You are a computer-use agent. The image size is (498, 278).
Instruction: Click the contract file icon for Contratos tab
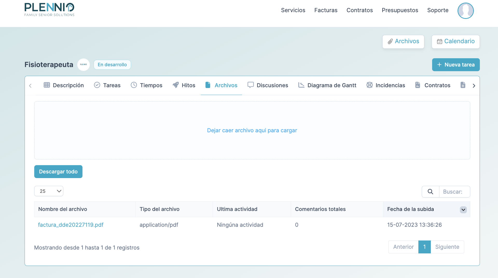coord(418,85)
